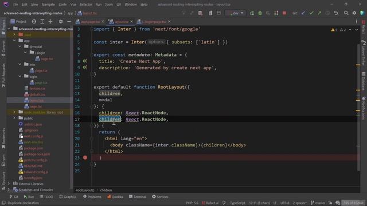Toggle Database tool window on right stripe
Viewport: 367px width, 206px height.
[x=364, y=81]
